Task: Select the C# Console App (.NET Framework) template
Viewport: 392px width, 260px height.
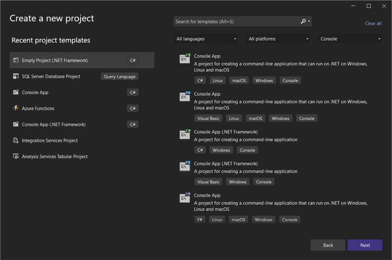Action: click(226, 132)
